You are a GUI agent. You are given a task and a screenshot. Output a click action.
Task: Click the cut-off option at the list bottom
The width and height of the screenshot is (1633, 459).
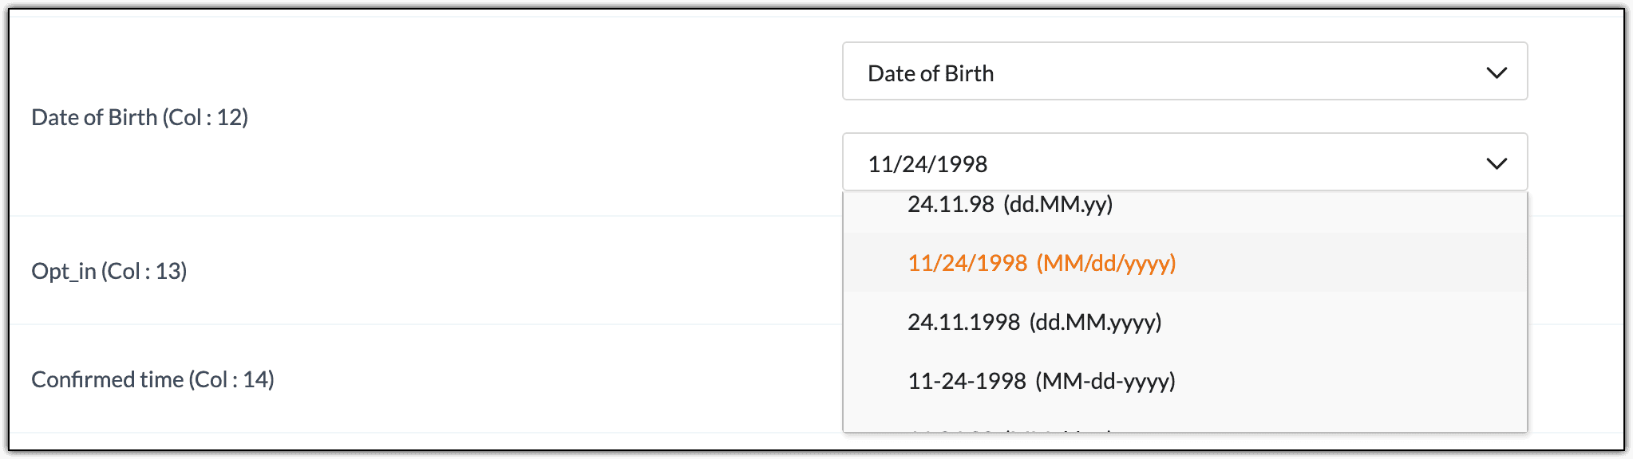click(1010, 430)
